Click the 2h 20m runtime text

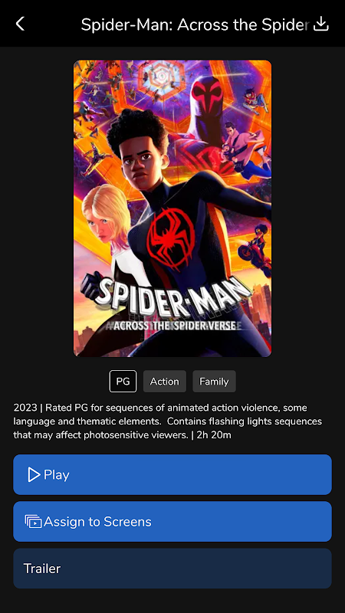(x=214, y=435)
